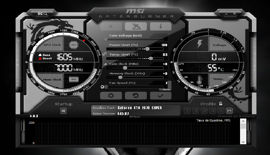
Task: Apply settings with the checkmark button
Action: coord(161,95)
